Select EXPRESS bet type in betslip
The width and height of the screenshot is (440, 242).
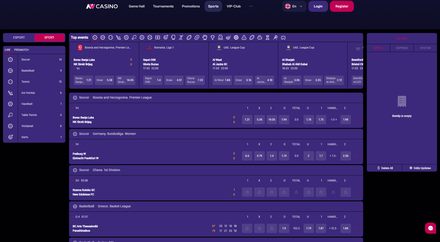pyautogui.click(x=402, y=48)
